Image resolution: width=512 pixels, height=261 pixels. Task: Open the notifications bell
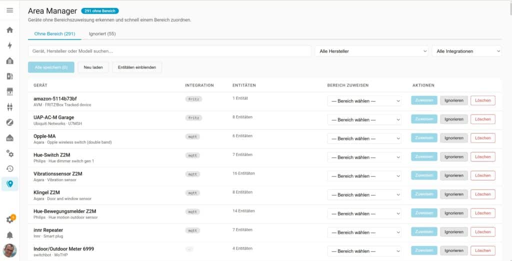point(10,235)
